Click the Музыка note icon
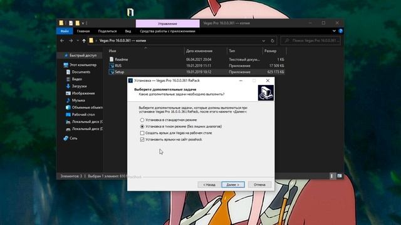This screenshot has width=401, height=225. click(68, 101)
